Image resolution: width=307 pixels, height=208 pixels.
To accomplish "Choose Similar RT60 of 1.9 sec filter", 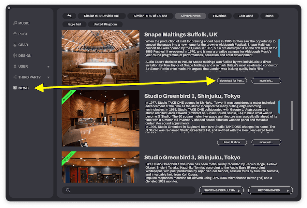I will (x=150, y=16).
